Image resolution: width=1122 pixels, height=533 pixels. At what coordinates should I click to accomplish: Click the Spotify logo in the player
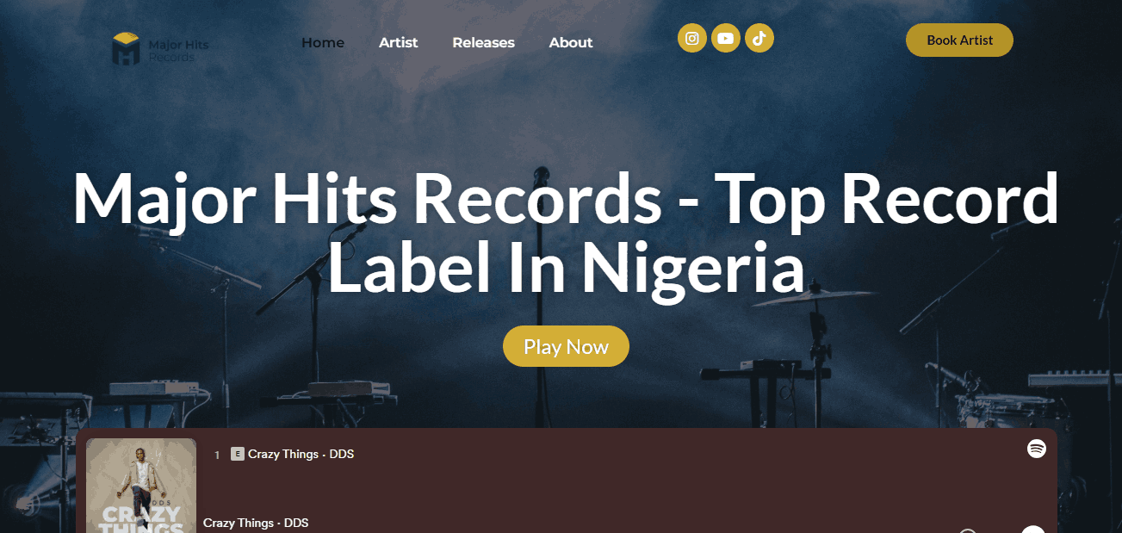coord(1037,449)
